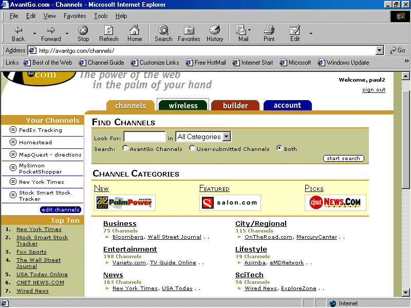Remove the FedEx Tracking channel X icon
411x308 pixels.
(x=13, y=130)
